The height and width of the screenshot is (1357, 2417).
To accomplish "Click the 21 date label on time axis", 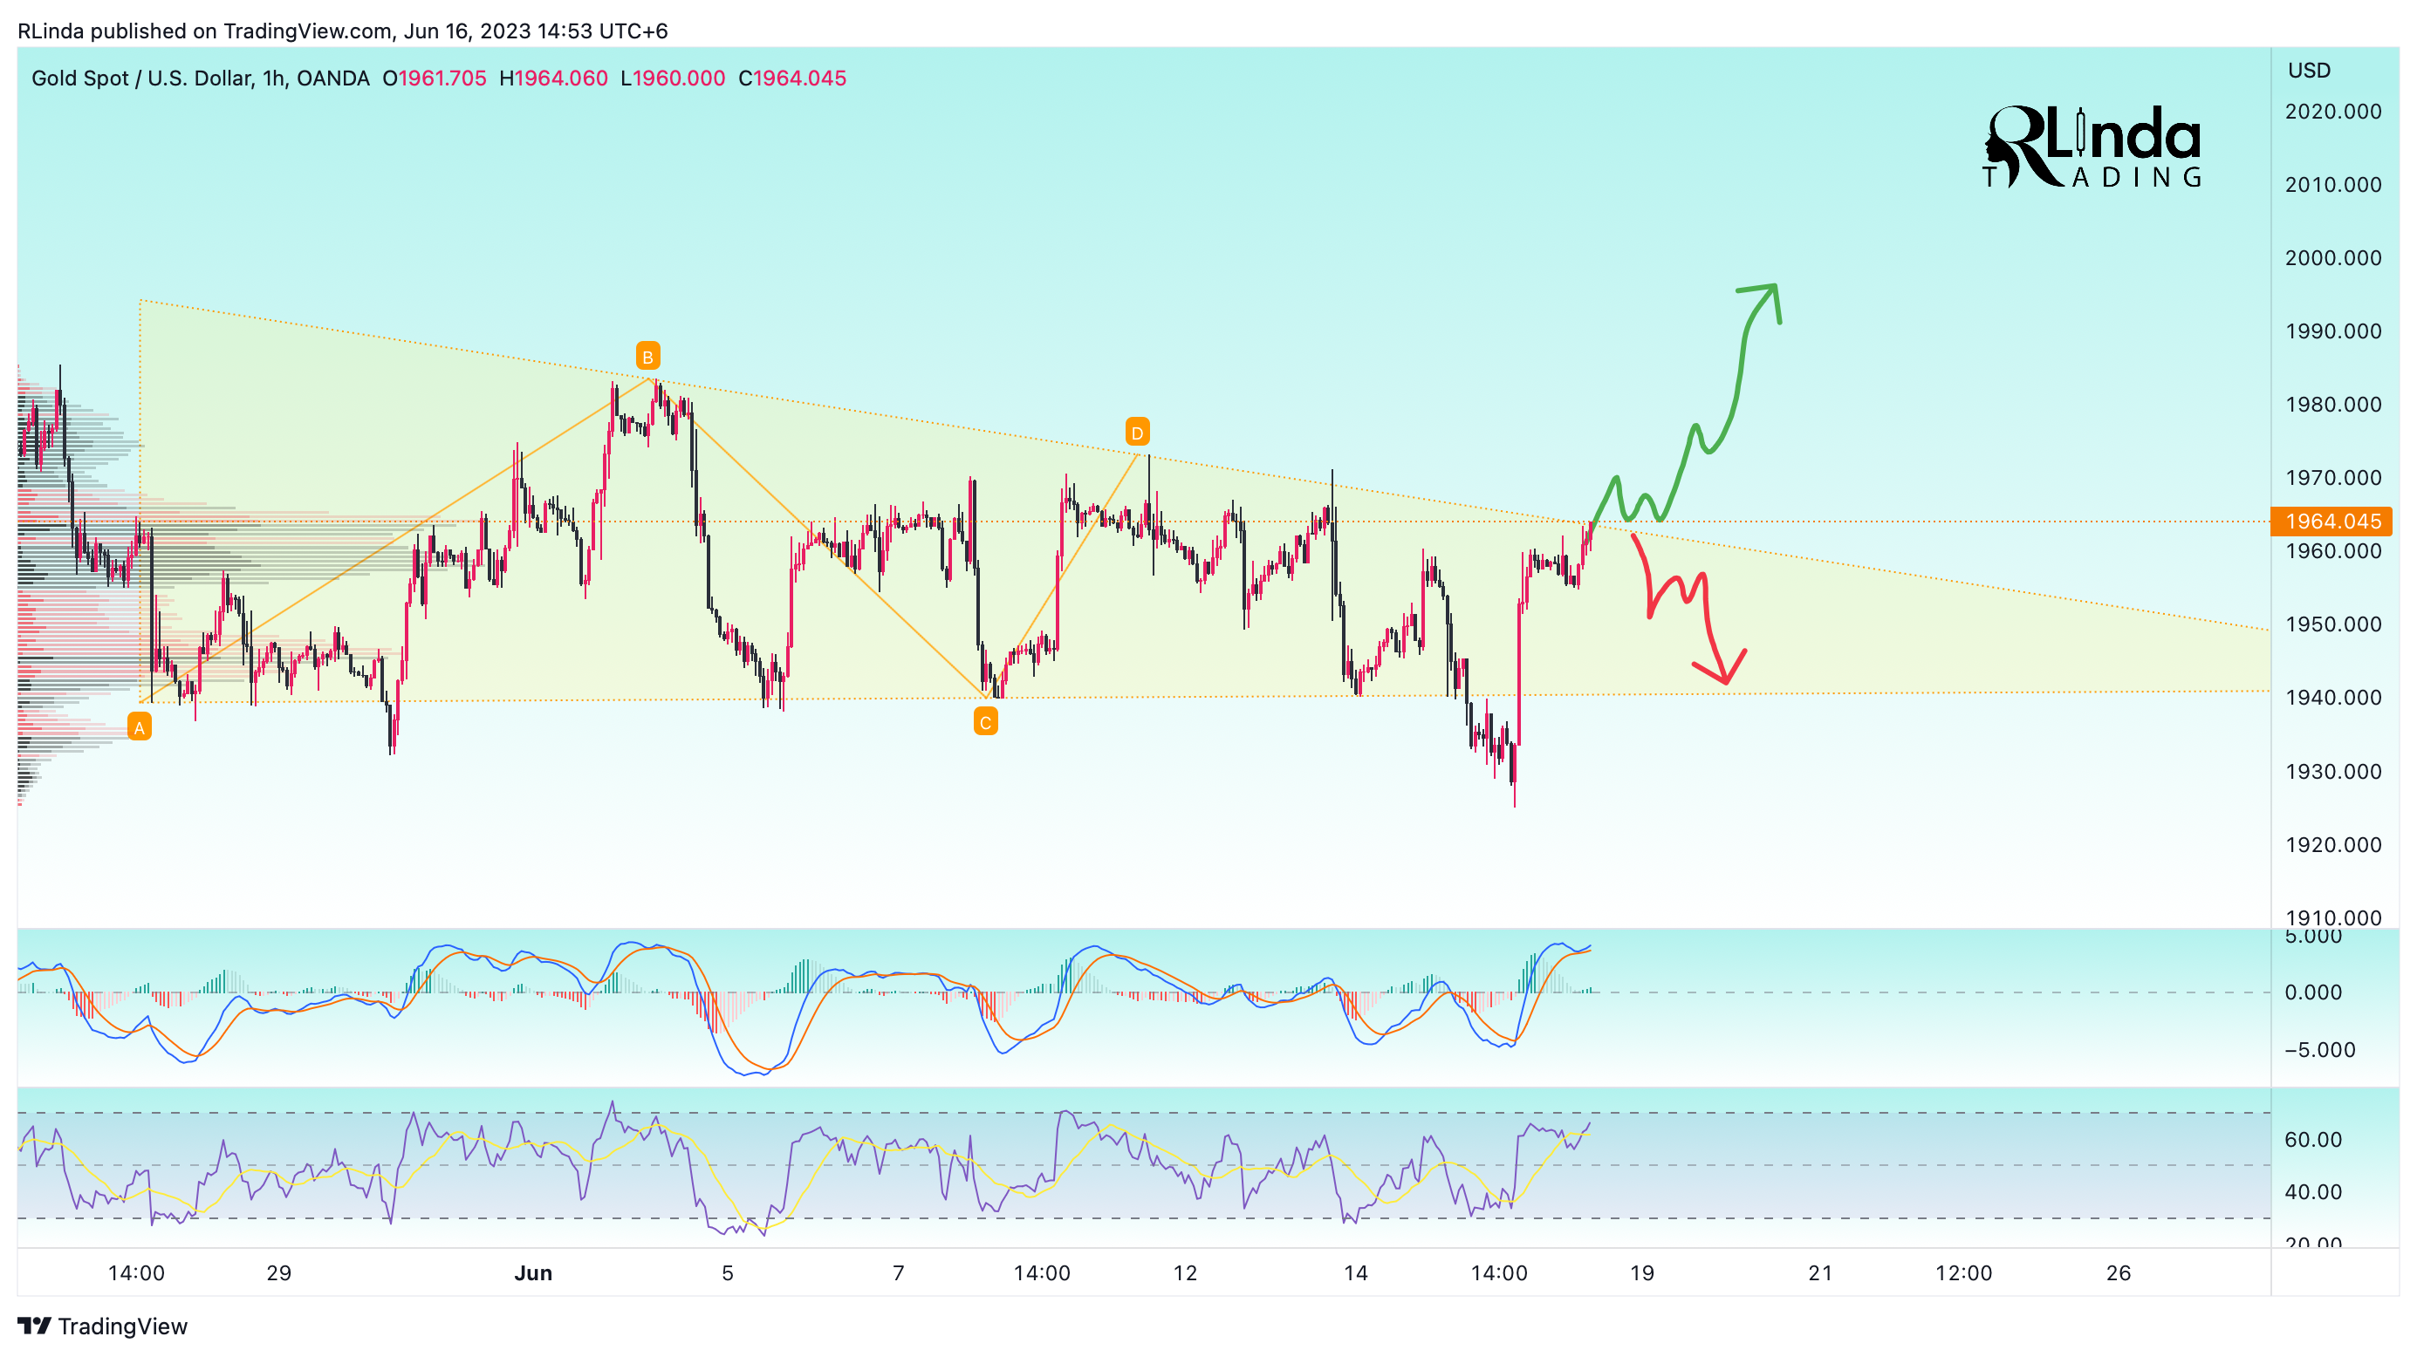I will point(1820,1272).
